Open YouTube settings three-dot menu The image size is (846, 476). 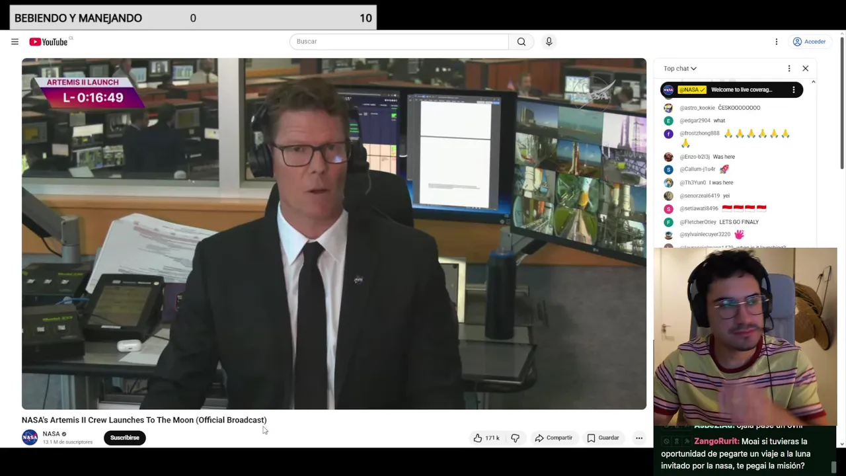pyautogui.click(x=776, y=42)
